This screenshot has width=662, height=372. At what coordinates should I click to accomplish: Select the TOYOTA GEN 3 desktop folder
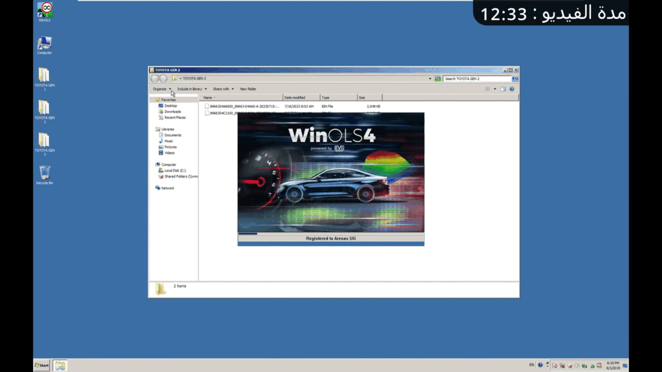45,141
